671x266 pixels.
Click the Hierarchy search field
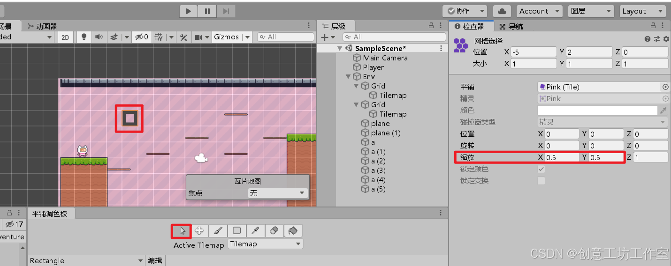tap(394, 37)
